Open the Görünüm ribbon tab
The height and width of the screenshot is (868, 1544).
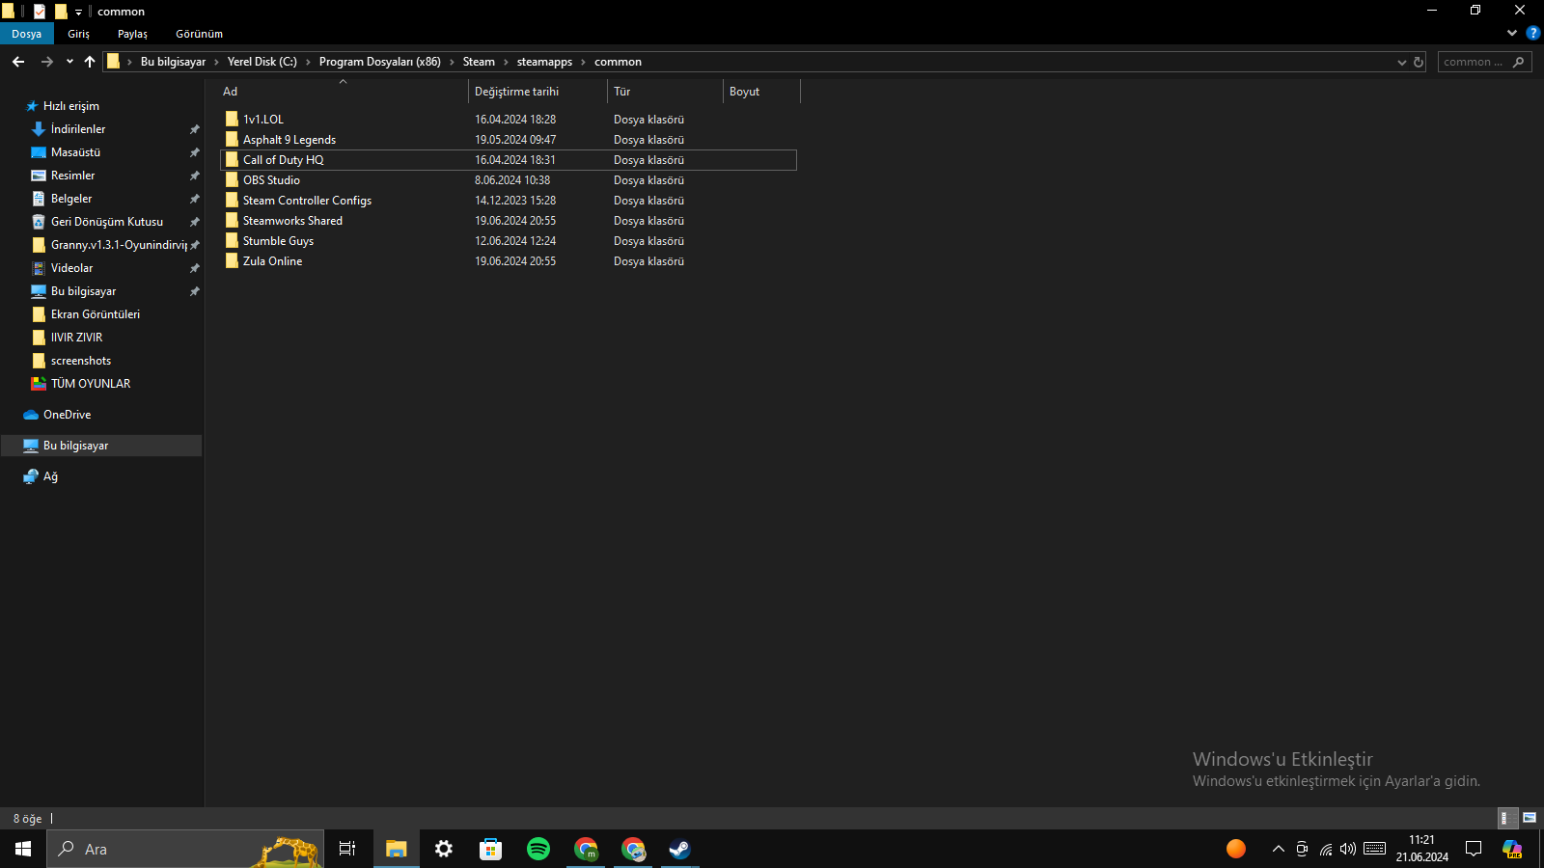[x=200, y=34]
